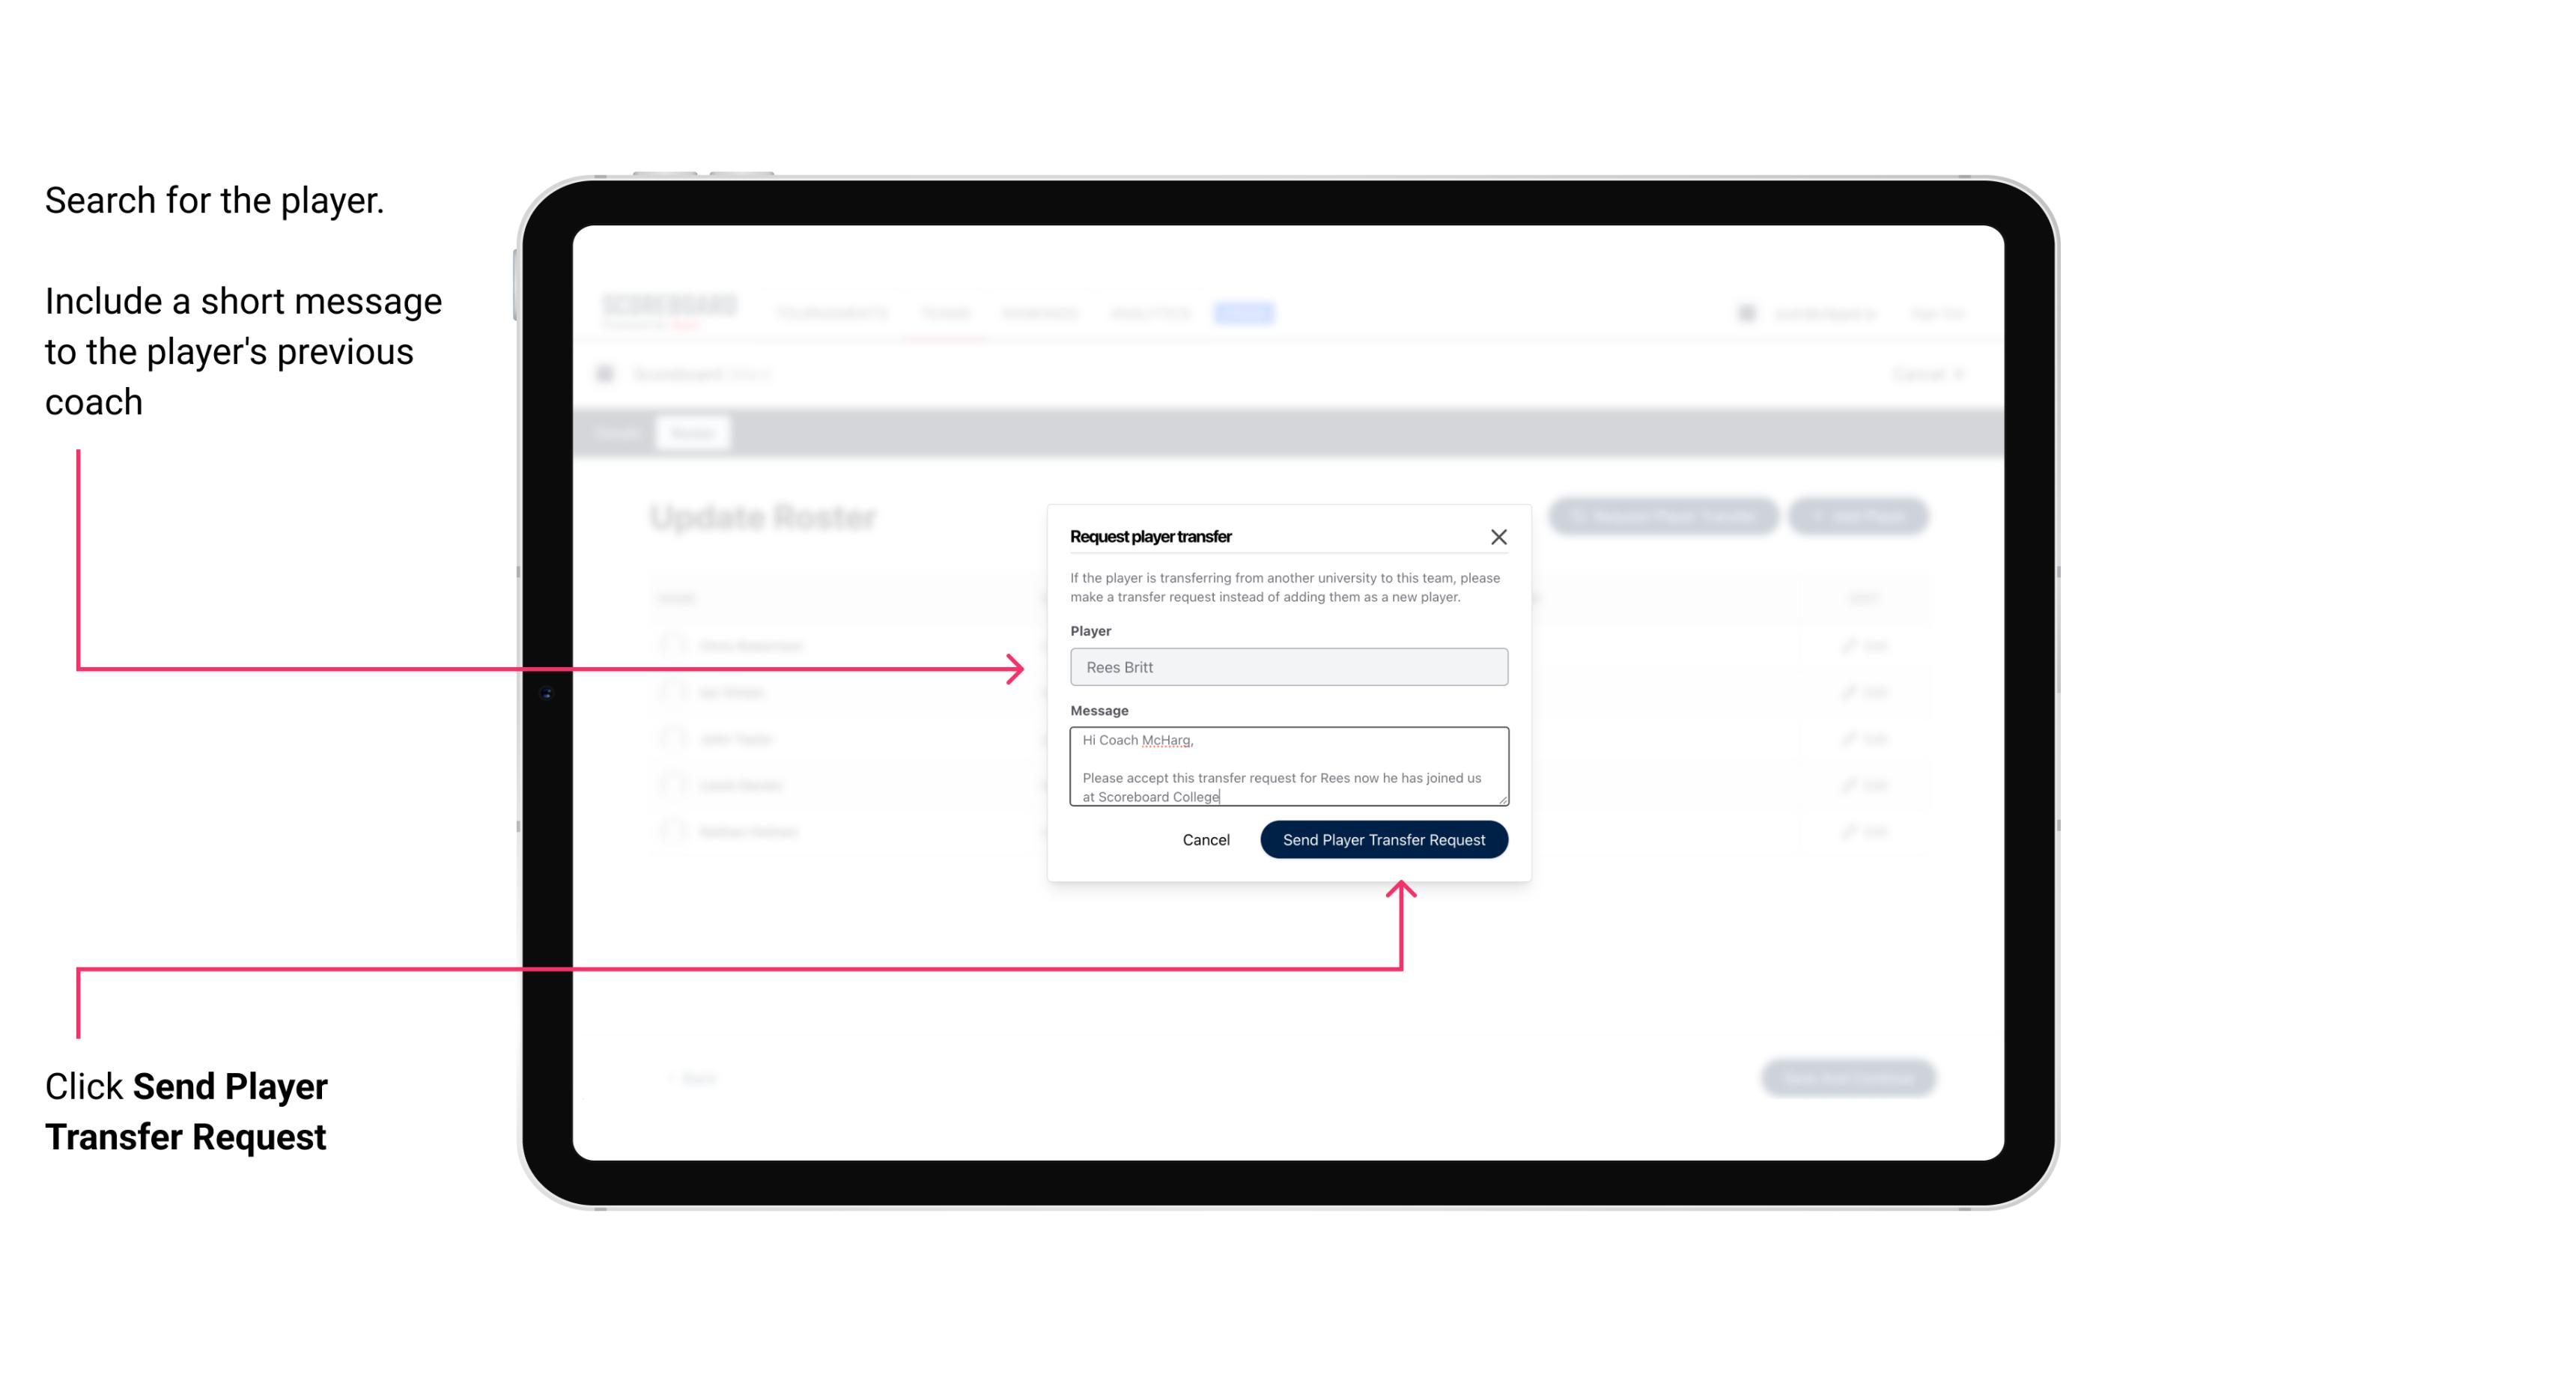2576x1386 pixels.
Task: Click the transfer request dialog icon
Action: pos(1499,536)
